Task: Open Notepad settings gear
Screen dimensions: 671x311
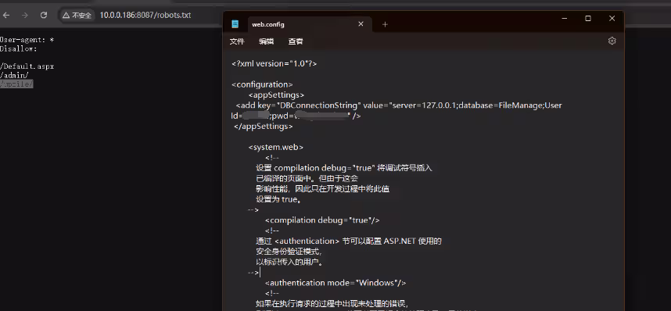Action: [x=612, y=41]
